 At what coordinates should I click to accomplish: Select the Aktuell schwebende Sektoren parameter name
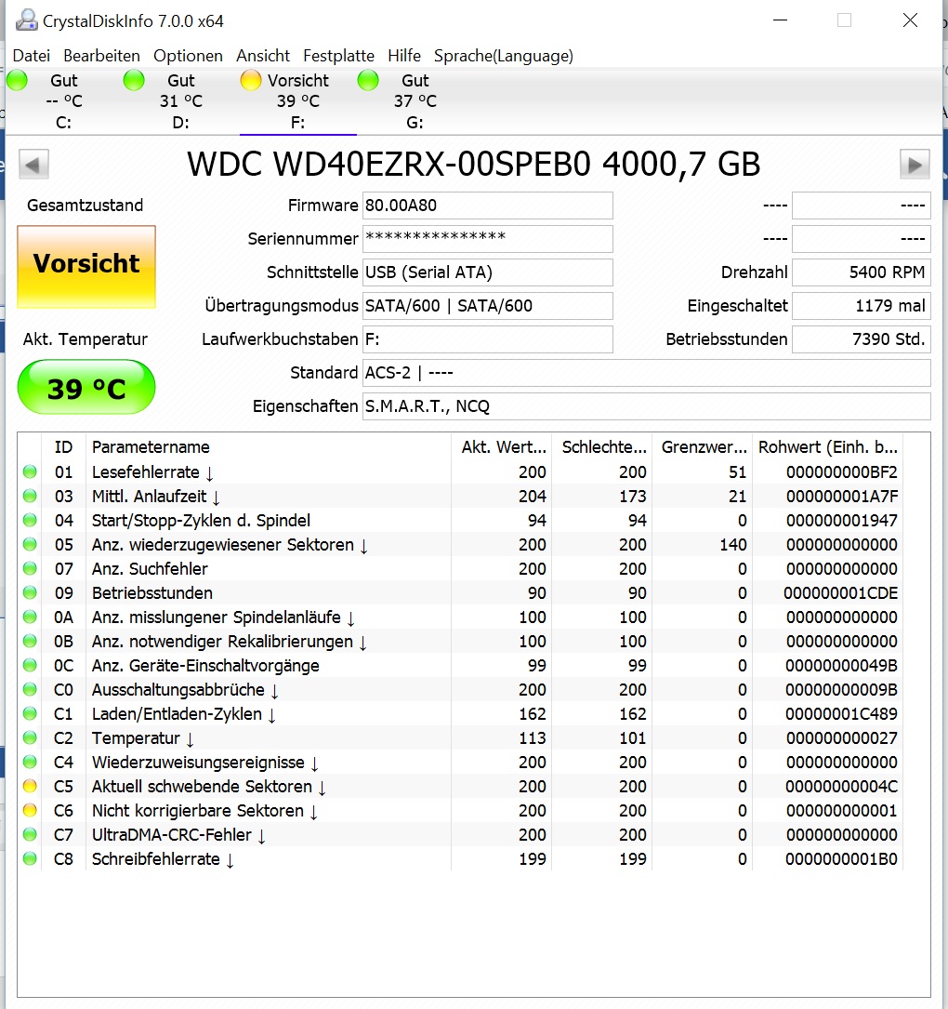(209, 787)
